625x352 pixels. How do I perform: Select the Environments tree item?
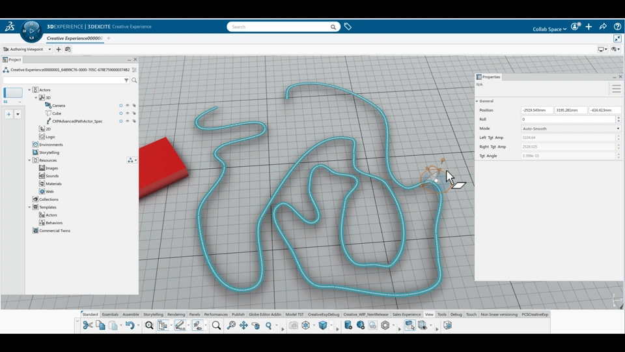(x=51, y=145)
